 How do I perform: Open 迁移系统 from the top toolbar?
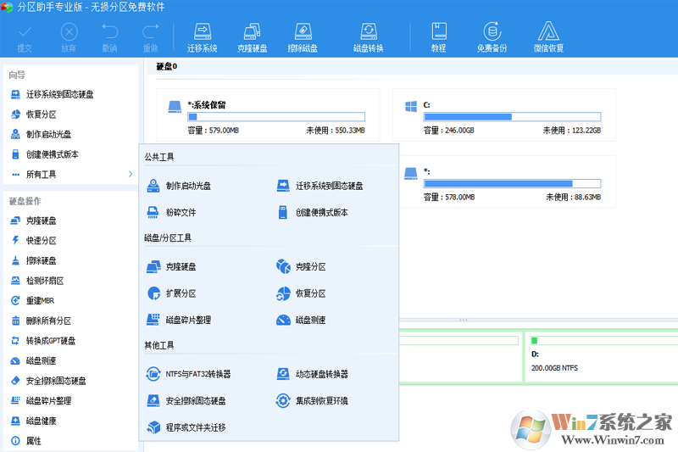tap(202, 38)
